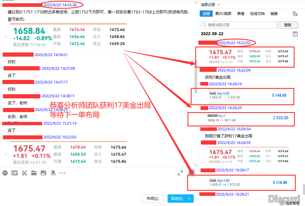The image size is (305, 206).
Task: Click the 关闭(C) button
Action: click(153, 199)
